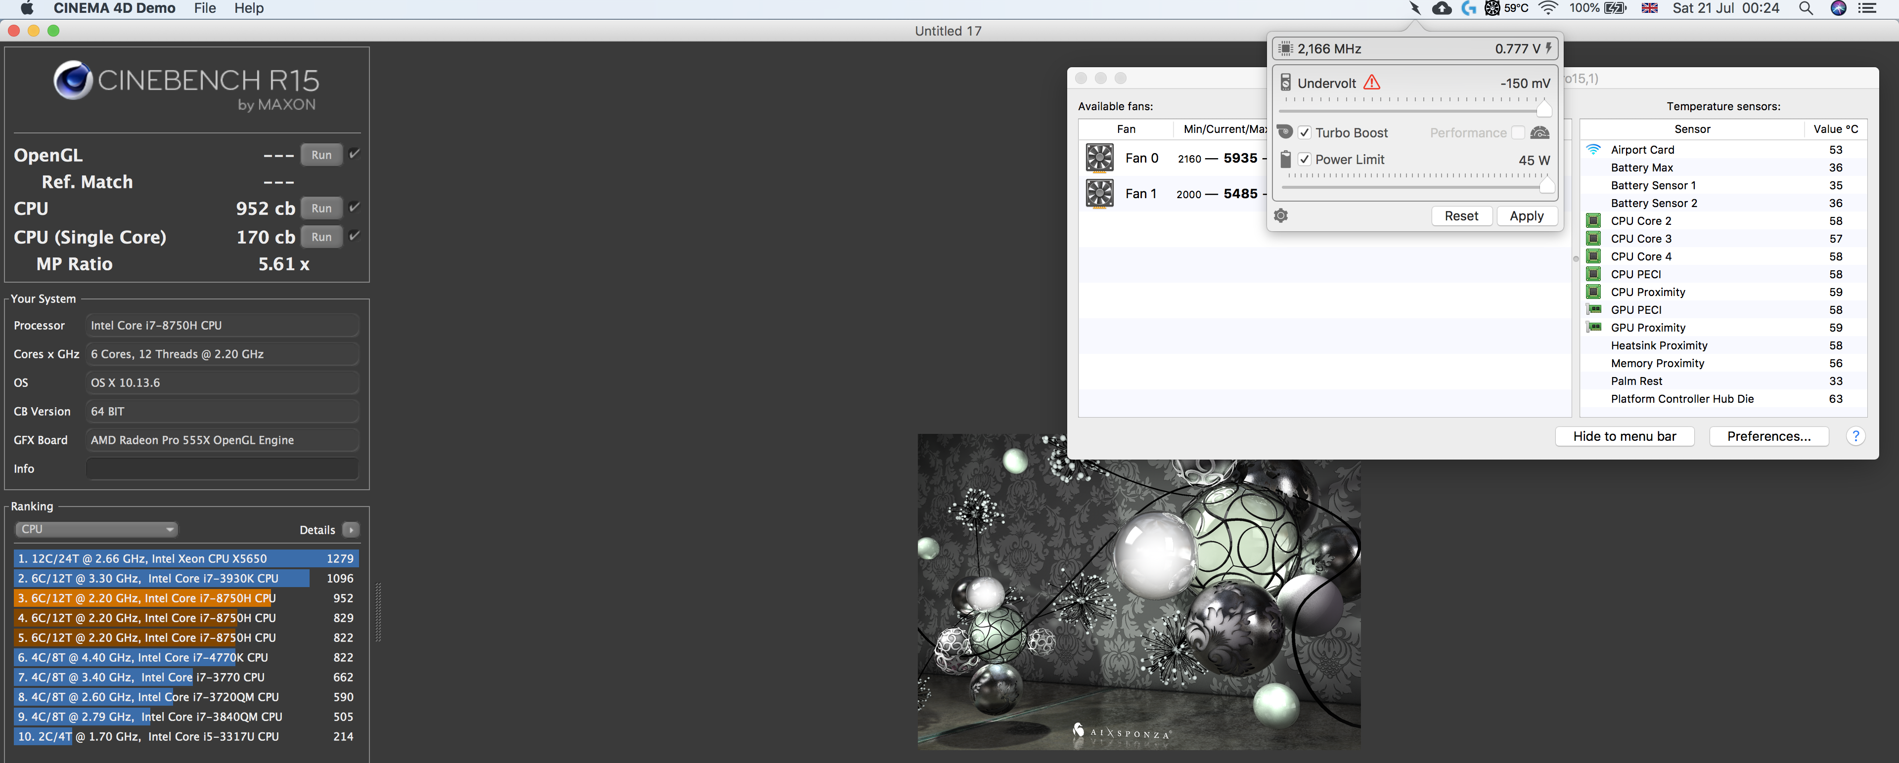Run the OpenGL benchmark
Image resolution: width=1899 pixels, height=763 pixels.
(x=321, y=155)
